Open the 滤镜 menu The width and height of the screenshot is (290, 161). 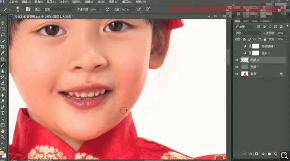(x=89, y=2)
